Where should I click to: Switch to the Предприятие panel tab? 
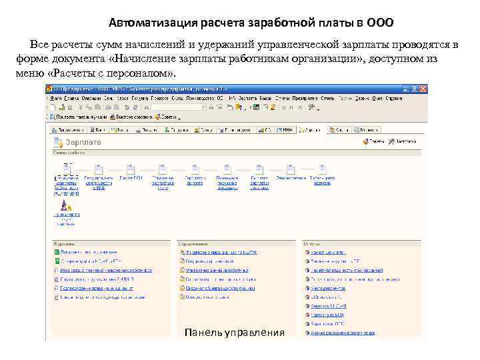(x=67, y=130)
